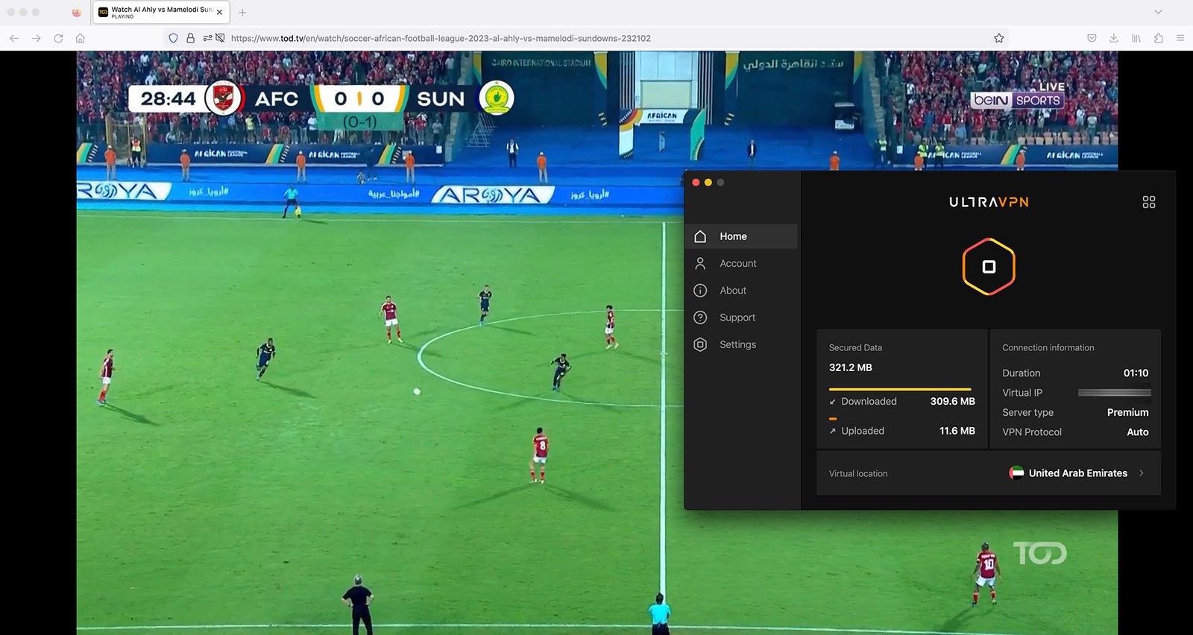Screen dimensions: 1193x635
Task: Open the browser home page icon
Action: click(x=81, y=38)
